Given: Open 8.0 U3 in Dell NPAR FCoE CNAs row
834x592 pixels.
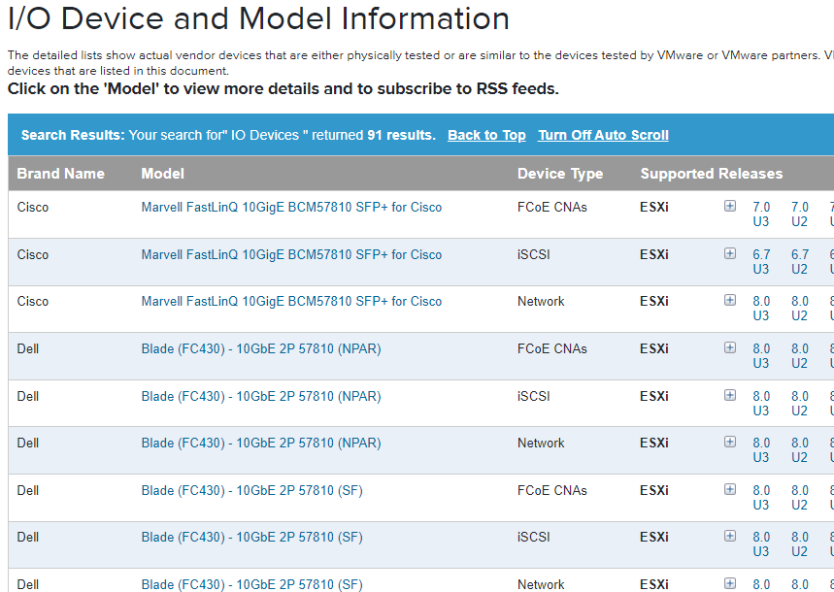Looking at the screenshot, I should coord(761,356).
